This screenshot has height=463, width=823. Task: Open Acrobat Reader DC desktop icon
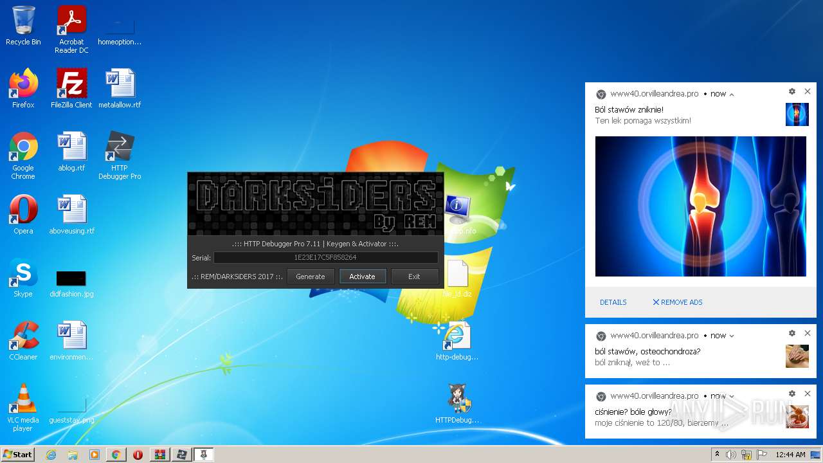(x=71, y=29)
